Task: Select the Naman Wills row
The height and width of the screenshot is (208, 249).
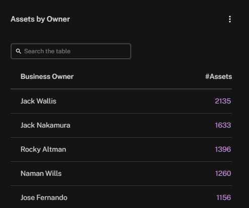Action: [121, 173]
